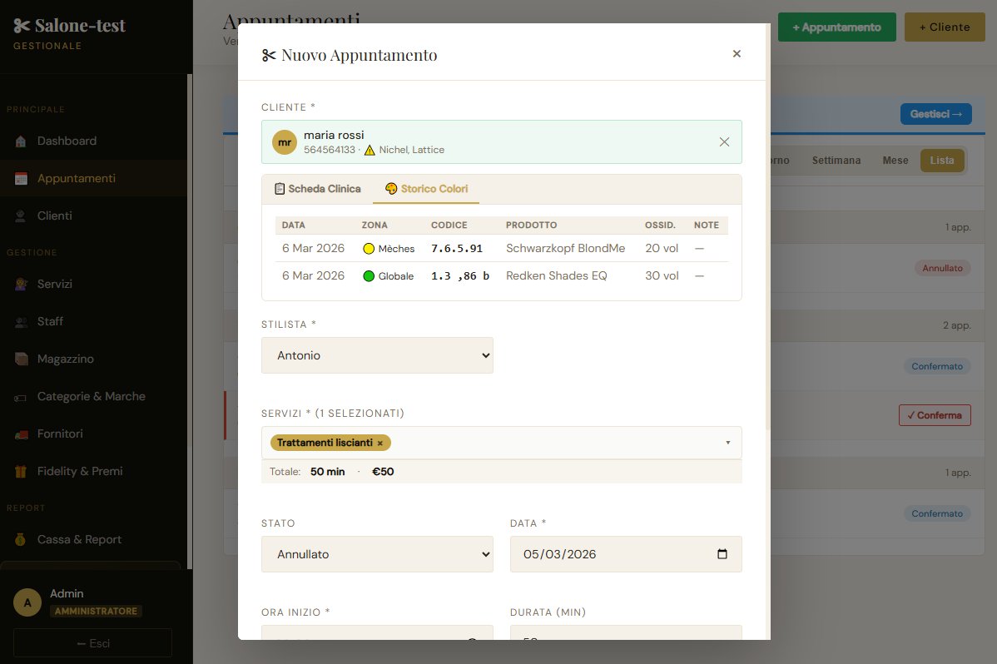Click the mr client avatar badge
This screenshot has width=997, height=664.
285,141
